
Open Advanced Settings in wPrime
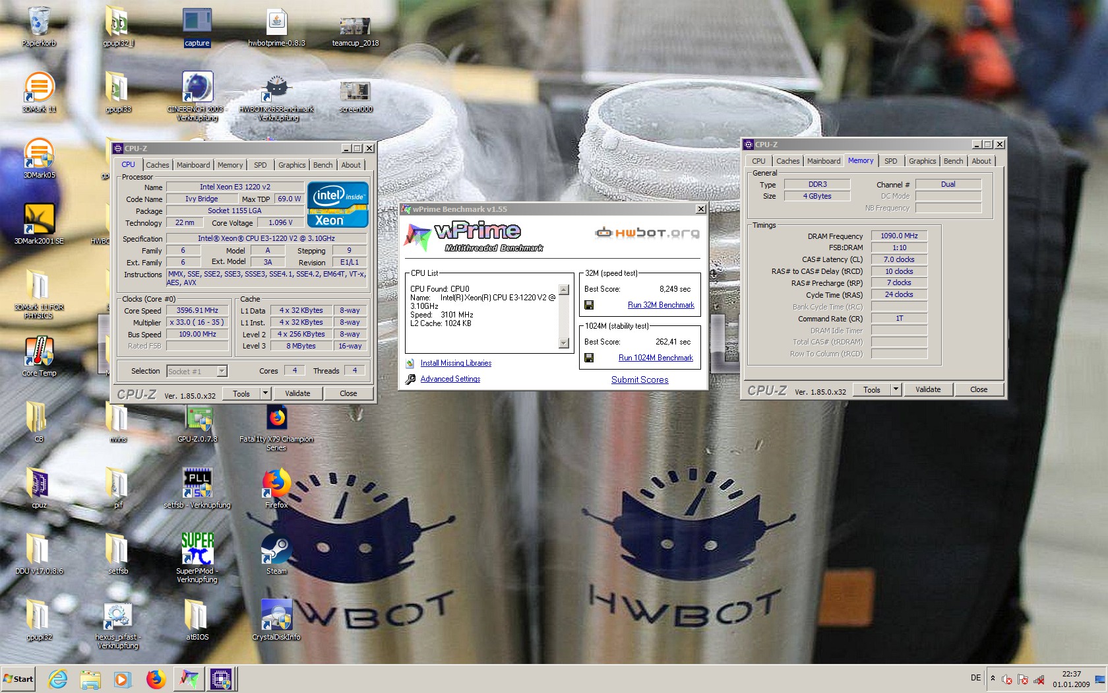450,379
